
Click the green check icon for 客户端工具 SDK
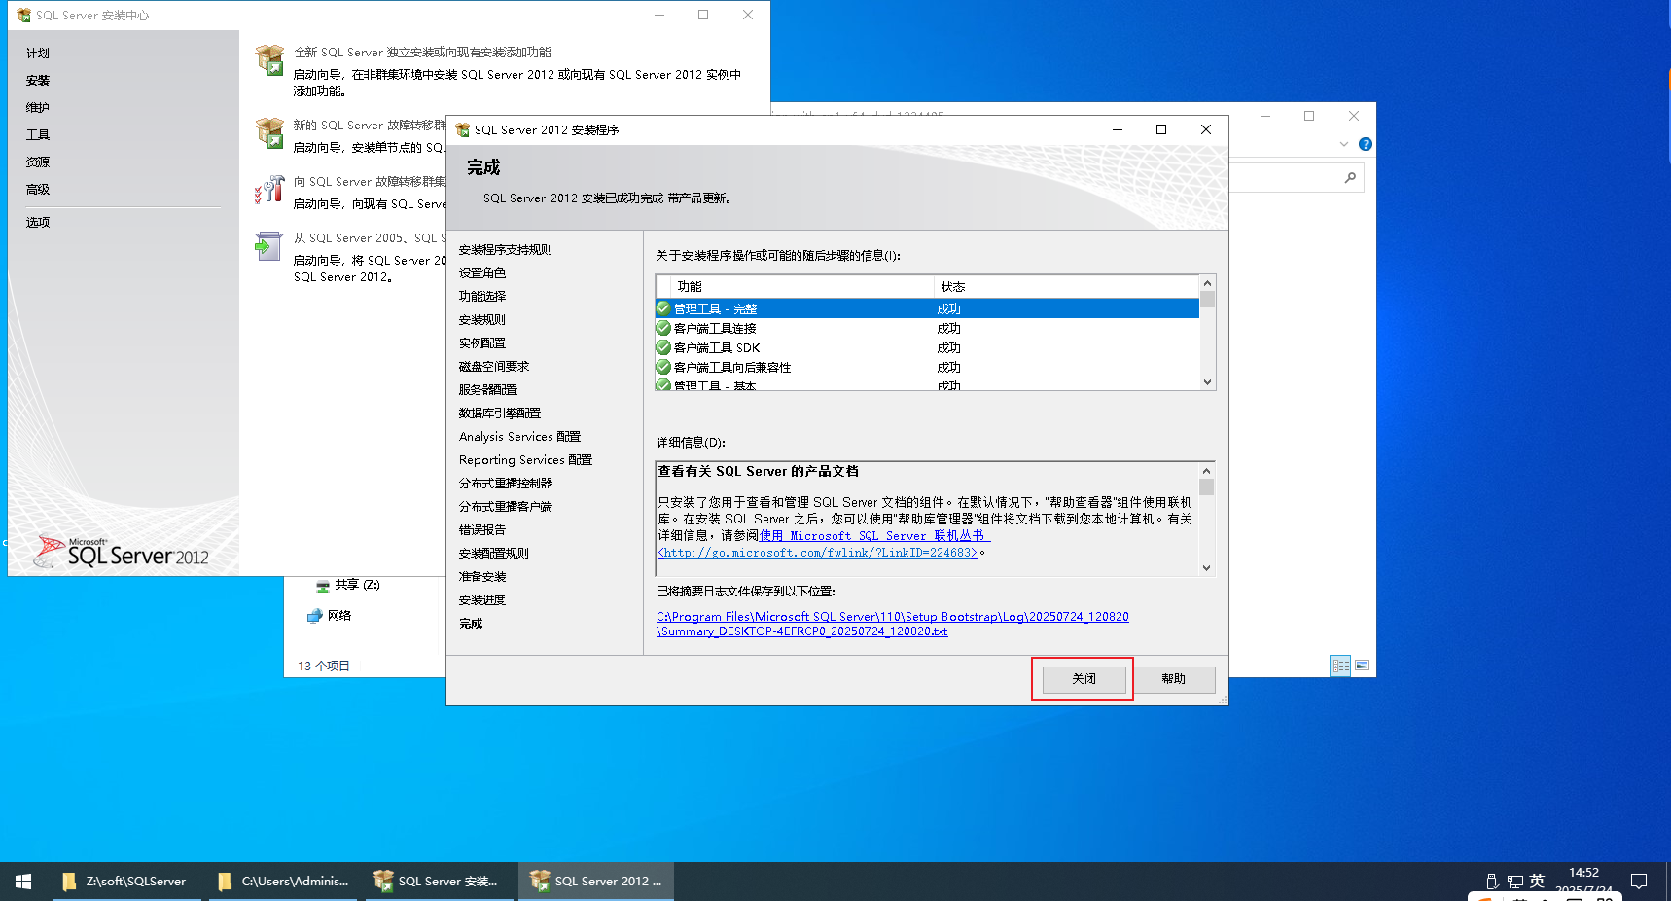click(x=663, y=347)
